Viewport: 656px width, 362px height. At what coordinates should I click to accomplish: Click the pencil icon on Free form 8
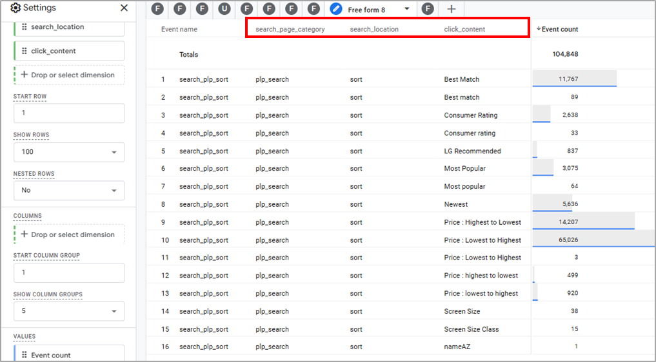click(335, 9)
